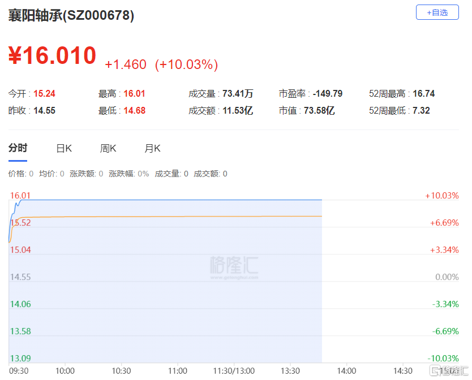Click 成交额 value 11.53亿
472x380 pixels.
(x=238, y=110)
